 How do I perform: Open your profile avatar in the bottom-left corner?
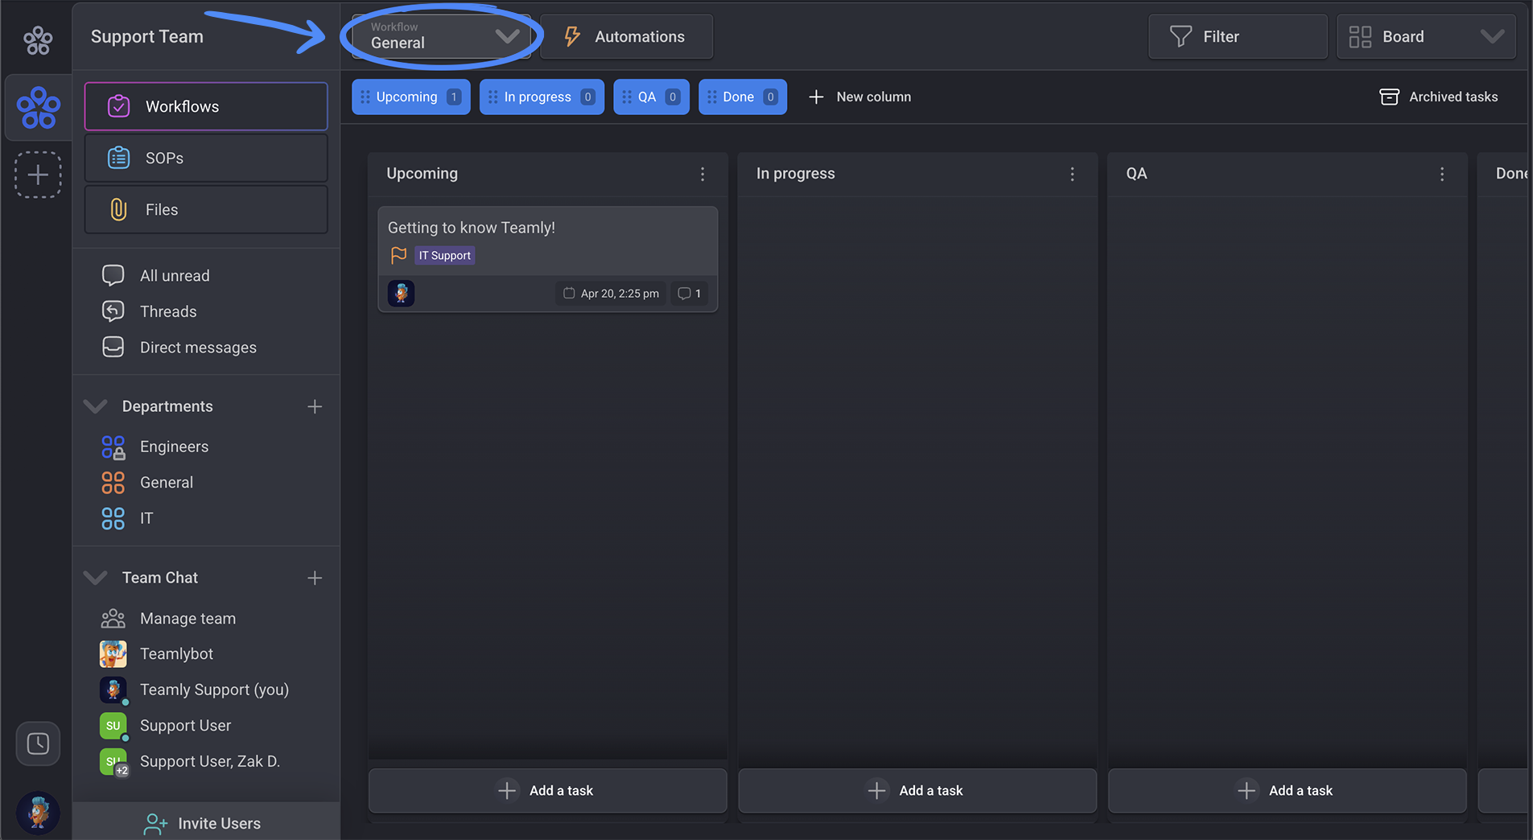(38, 813)
